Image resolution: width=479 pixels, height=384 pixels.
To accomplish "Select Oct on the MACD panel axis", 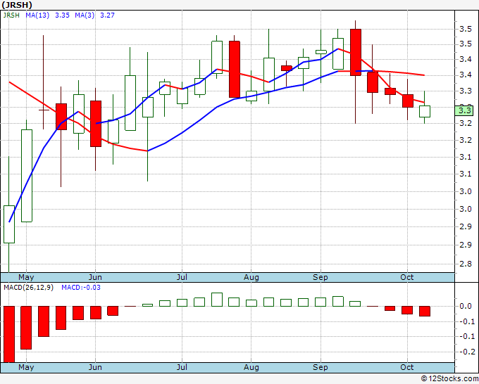I will pyautogui.click(x=407, y=367).
